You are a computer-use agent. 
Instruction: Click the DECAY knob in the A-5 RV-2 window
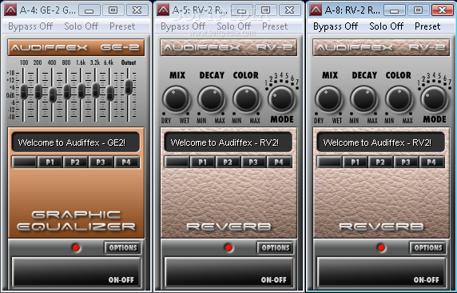[x=211, y=99]
